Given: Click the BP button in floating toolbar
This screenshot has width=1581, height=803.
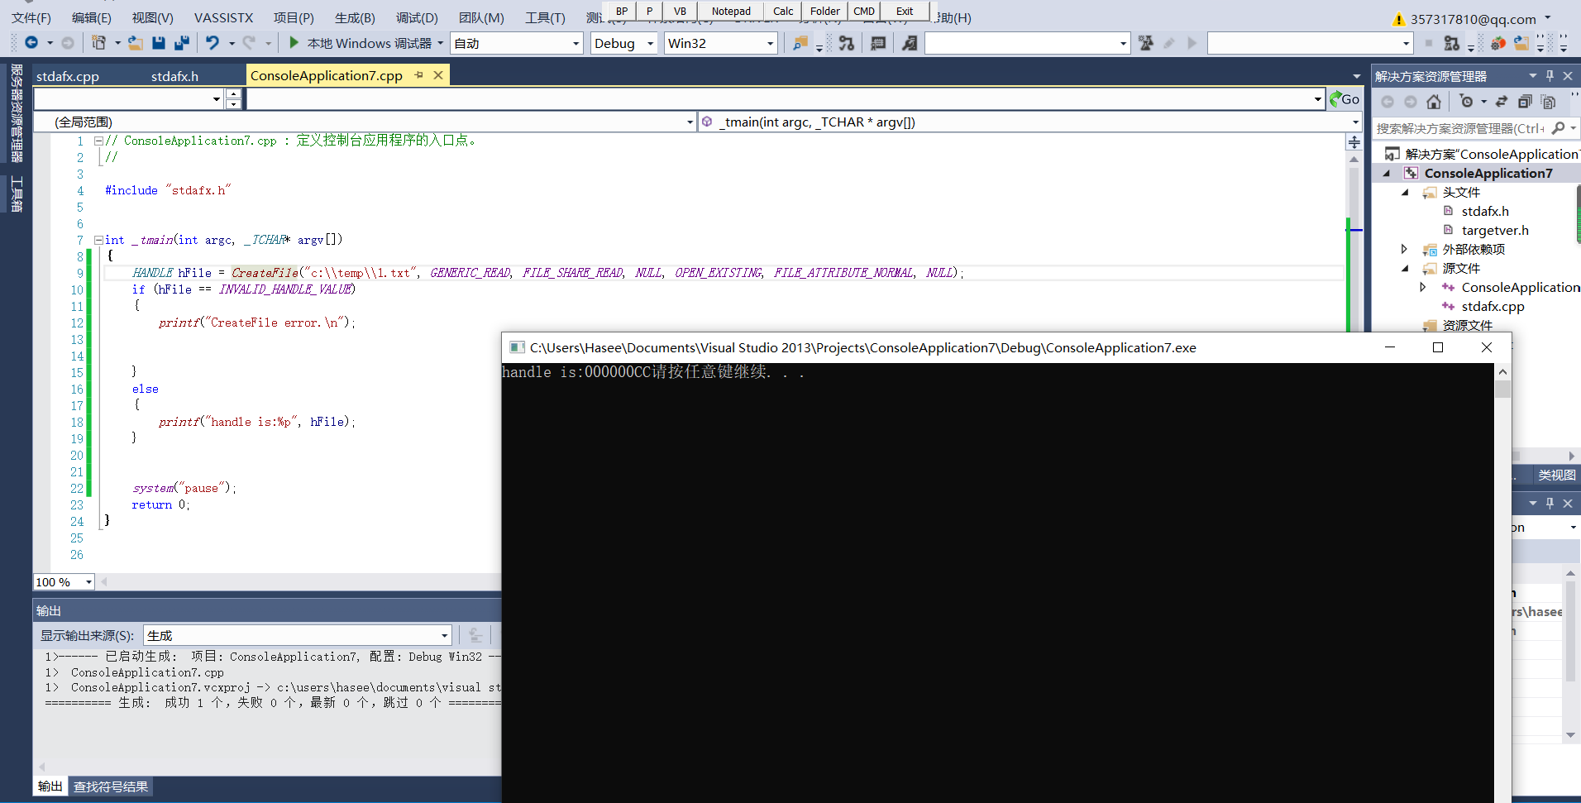Looking at the screenshot, I should pos(622,11).
